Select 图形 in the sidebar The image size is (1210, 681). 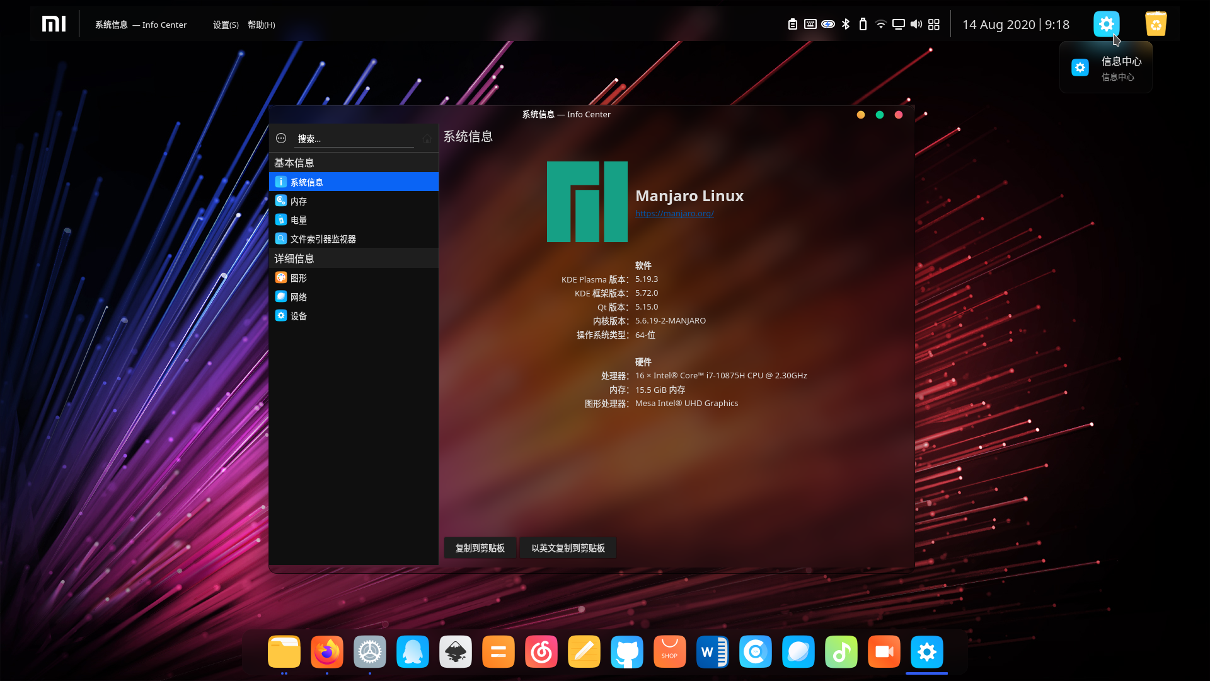pyautogui.click(x=354, y=277)
